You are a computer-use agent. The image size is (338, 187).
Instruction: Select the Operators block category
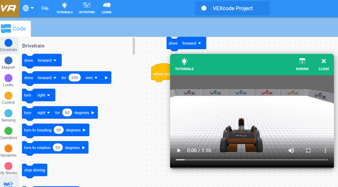point(8,133)
